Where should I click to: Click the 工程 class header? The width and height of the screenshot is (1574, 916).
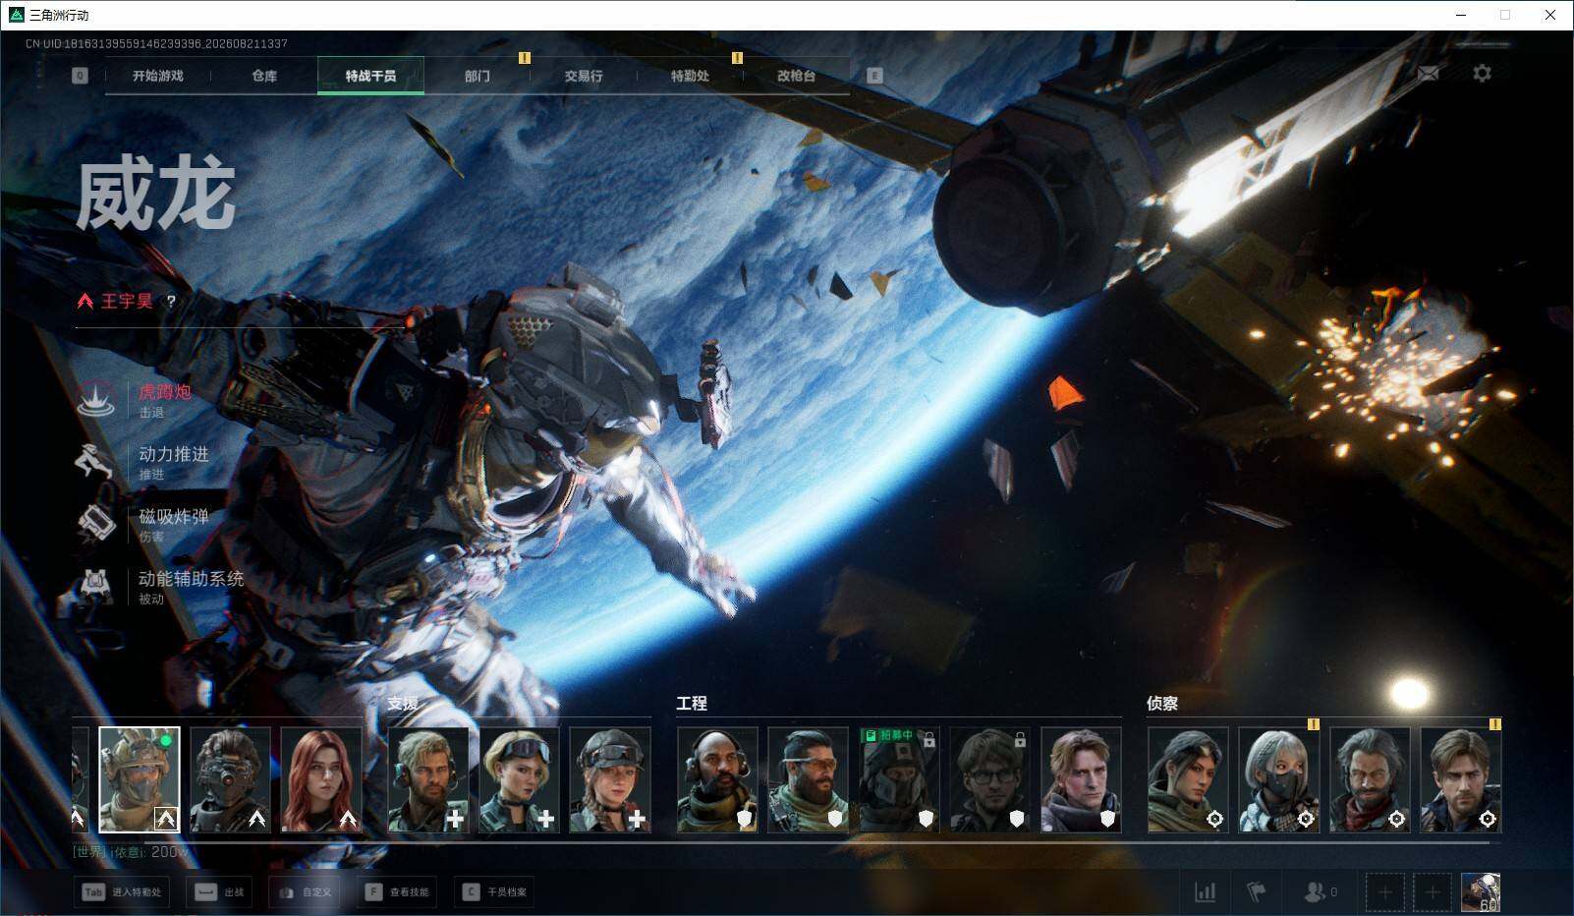pyautogui.click(x=692, y=704)
